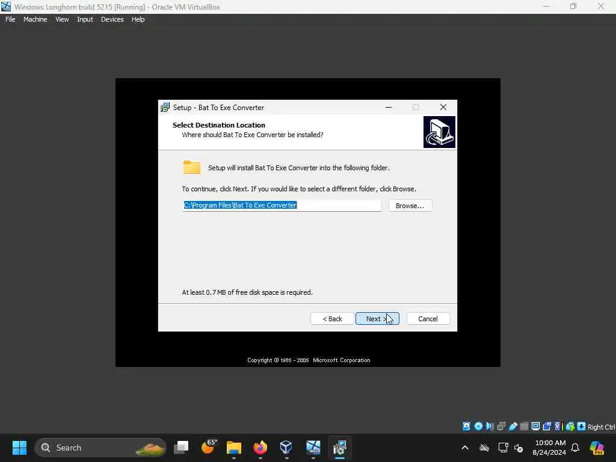Go Back in the setup wizard
The height and width of the screenshot is (462, 616).
tap(332, 319)
